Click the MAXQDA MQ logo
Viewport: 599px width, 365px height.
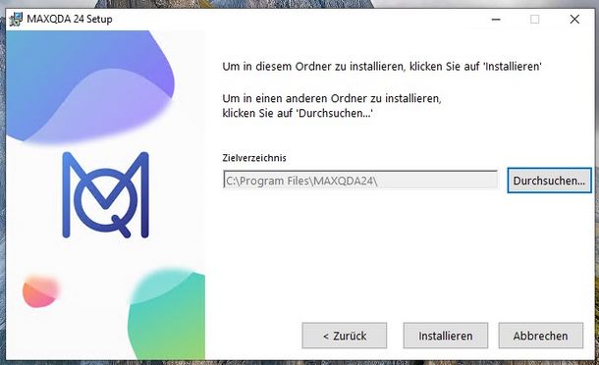(x=105, y=194)
